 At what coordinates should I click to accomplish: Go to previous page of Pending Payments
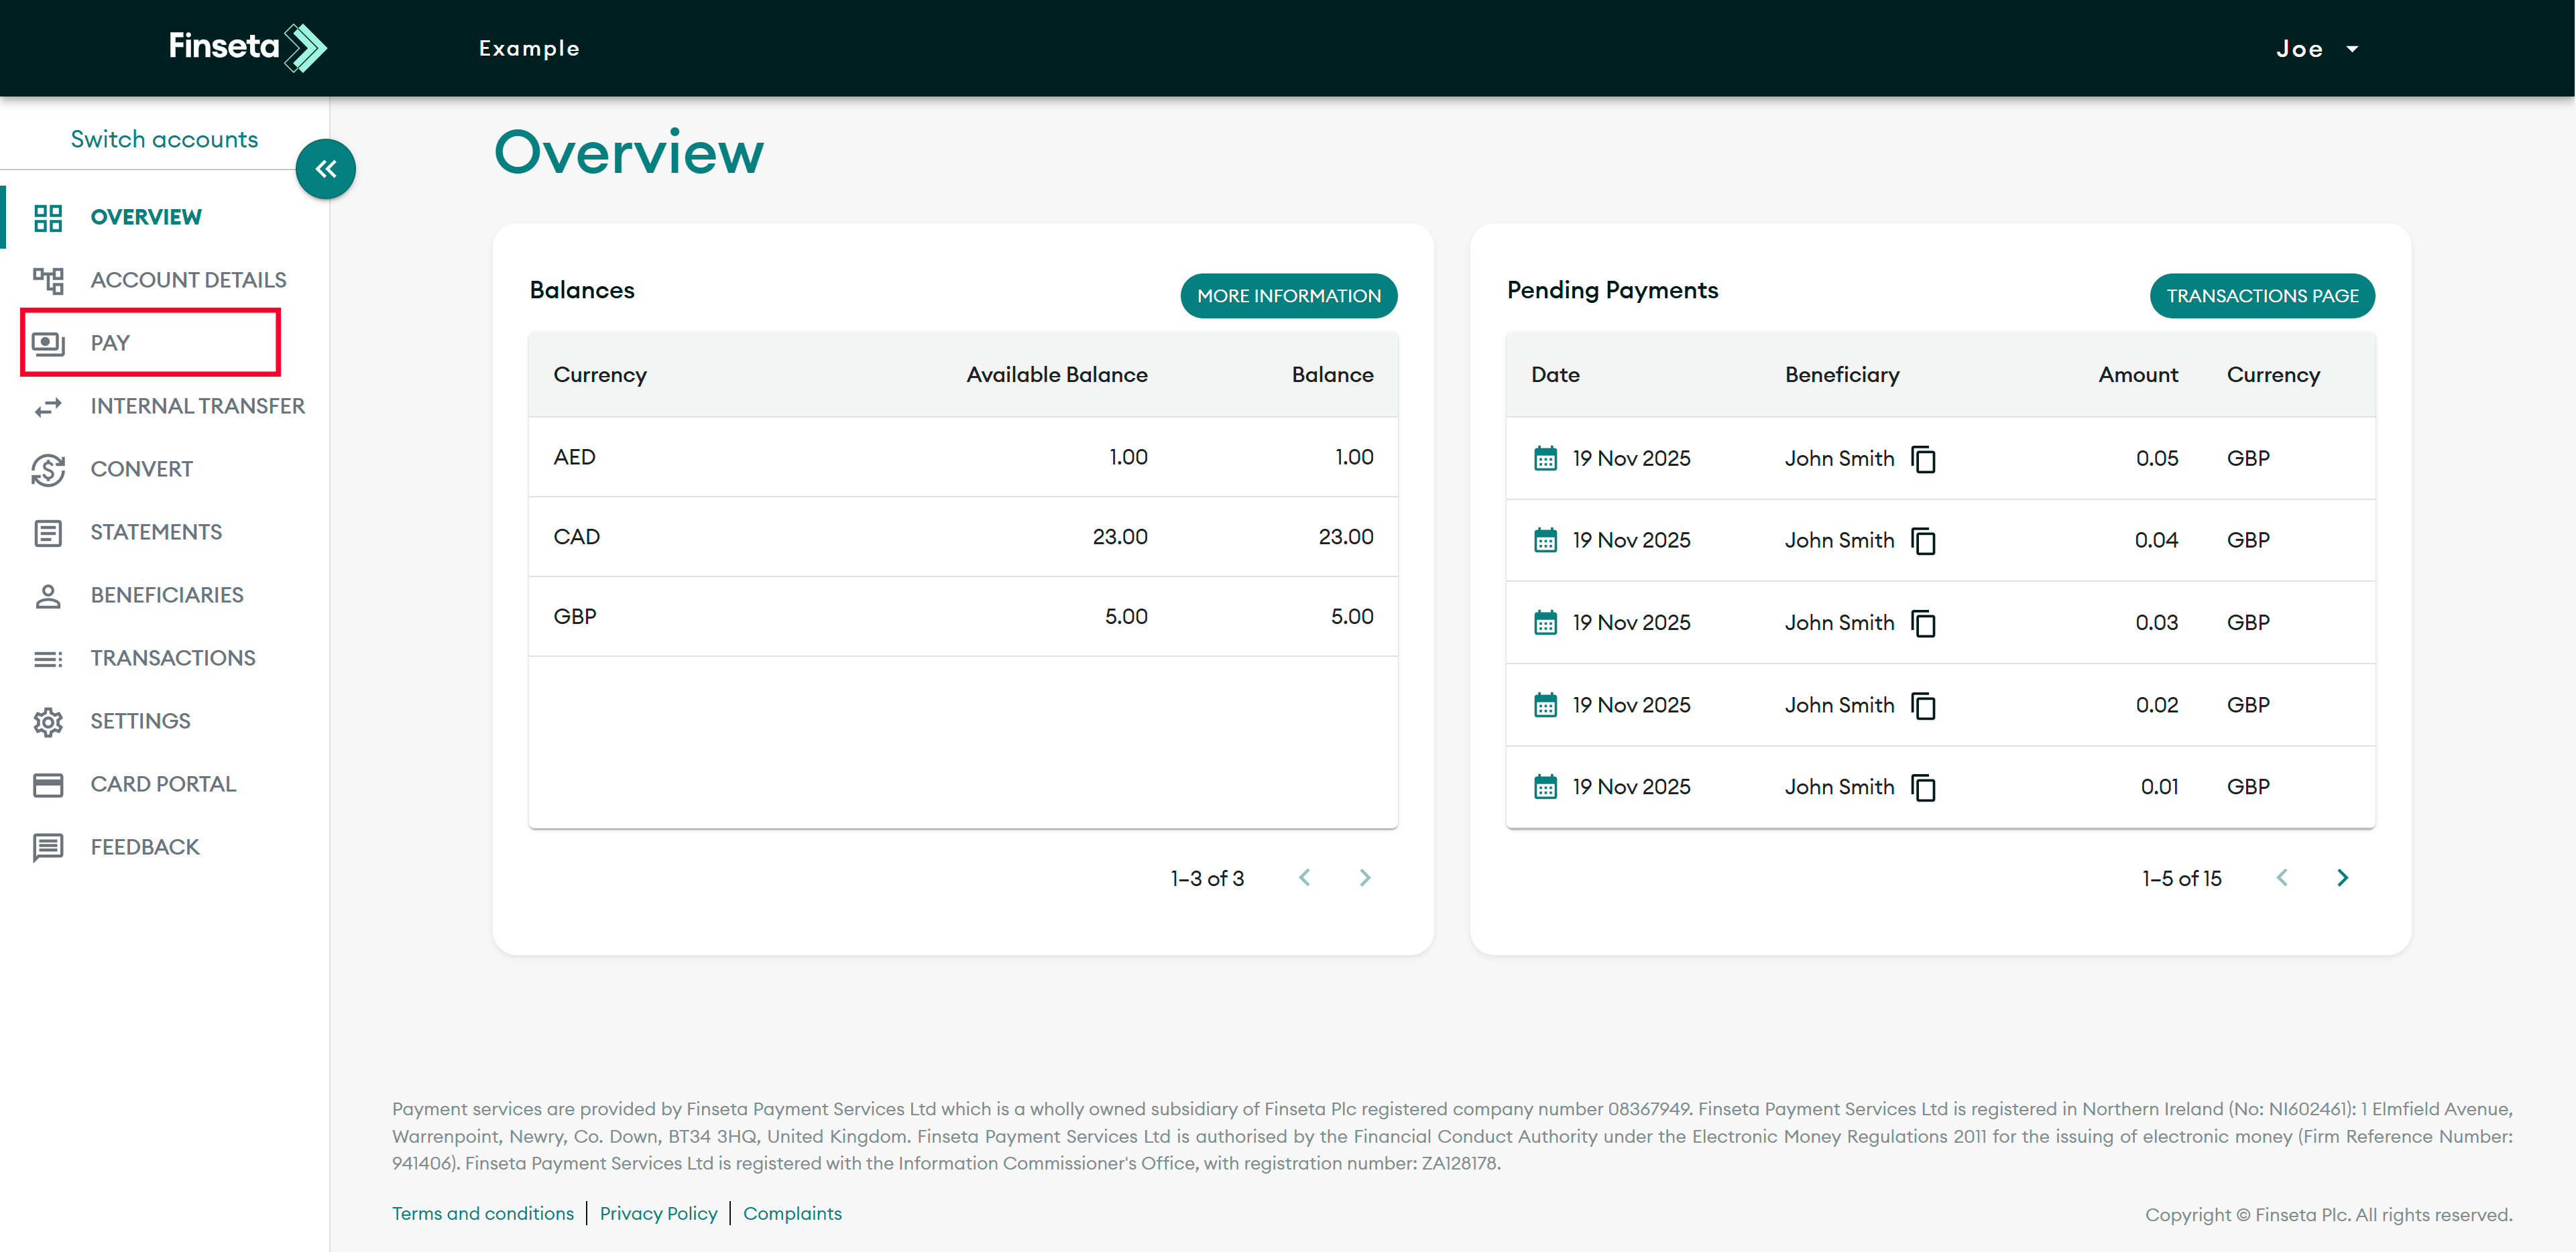click(2282, 878)
